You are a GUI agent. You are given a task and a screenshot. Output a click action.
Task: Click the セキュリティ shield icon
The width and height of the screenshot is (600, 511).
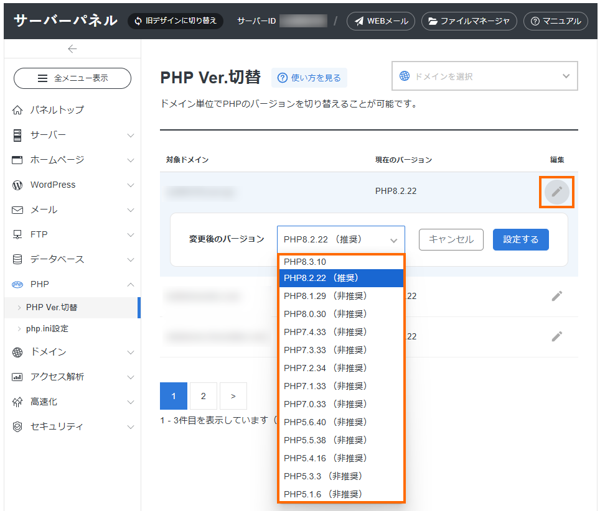pos(17,426)
